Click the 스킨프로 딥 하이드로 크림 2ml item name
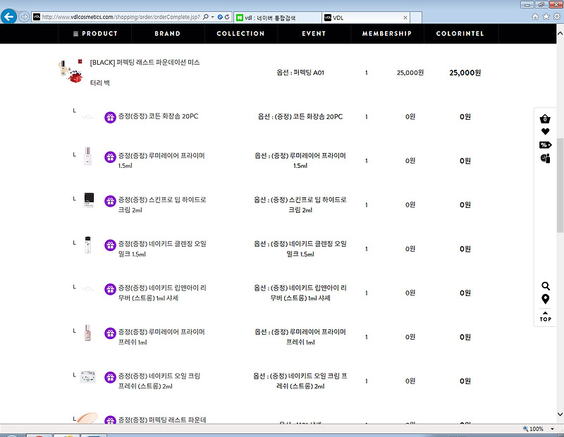Image resolution: width=564 pixels, height=437 pixels. 162,204
